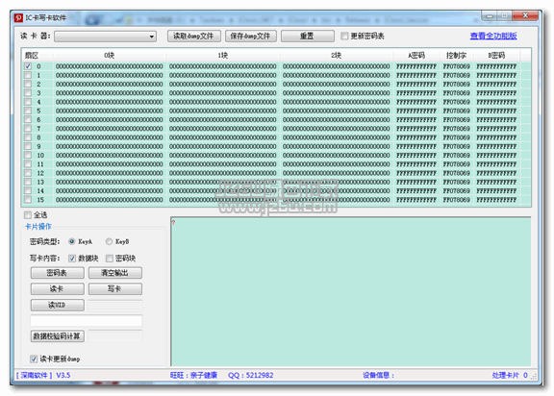Check the sector 15 checkbox

28,199
